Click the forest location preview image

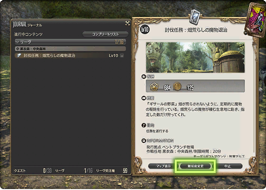coord(195,57)
